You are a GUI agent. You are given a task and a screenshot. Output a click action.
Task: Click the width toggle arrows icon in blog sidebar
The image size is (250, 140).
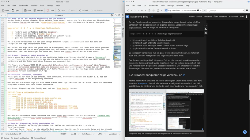206,25
